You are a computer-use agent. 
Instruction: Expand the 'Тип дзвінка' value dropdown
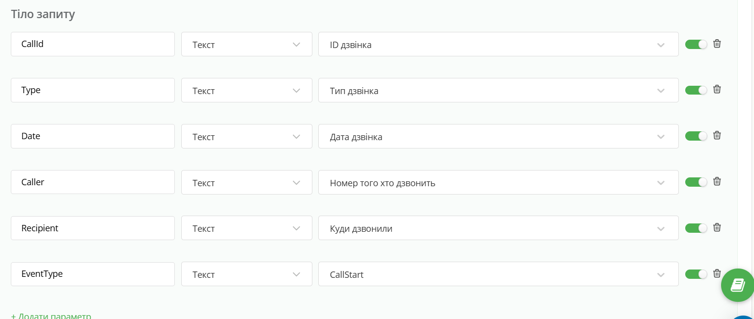tap(498, 91)
